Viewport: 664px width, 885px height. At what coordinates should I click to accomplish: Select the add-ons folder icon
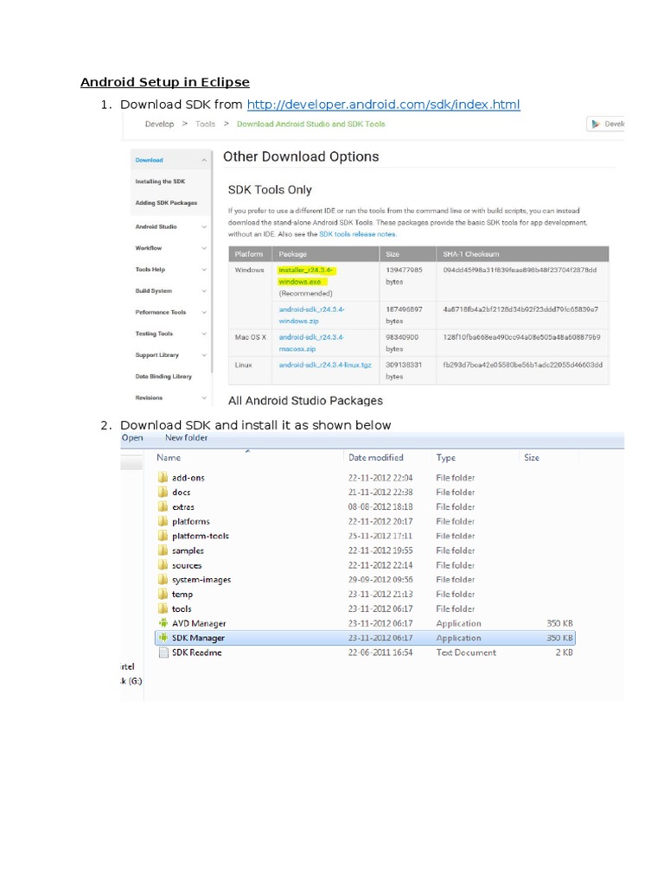163,477
